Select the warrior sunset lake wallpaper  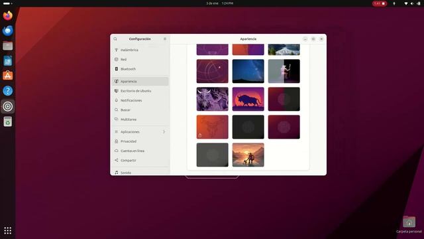tap(248, 155)
